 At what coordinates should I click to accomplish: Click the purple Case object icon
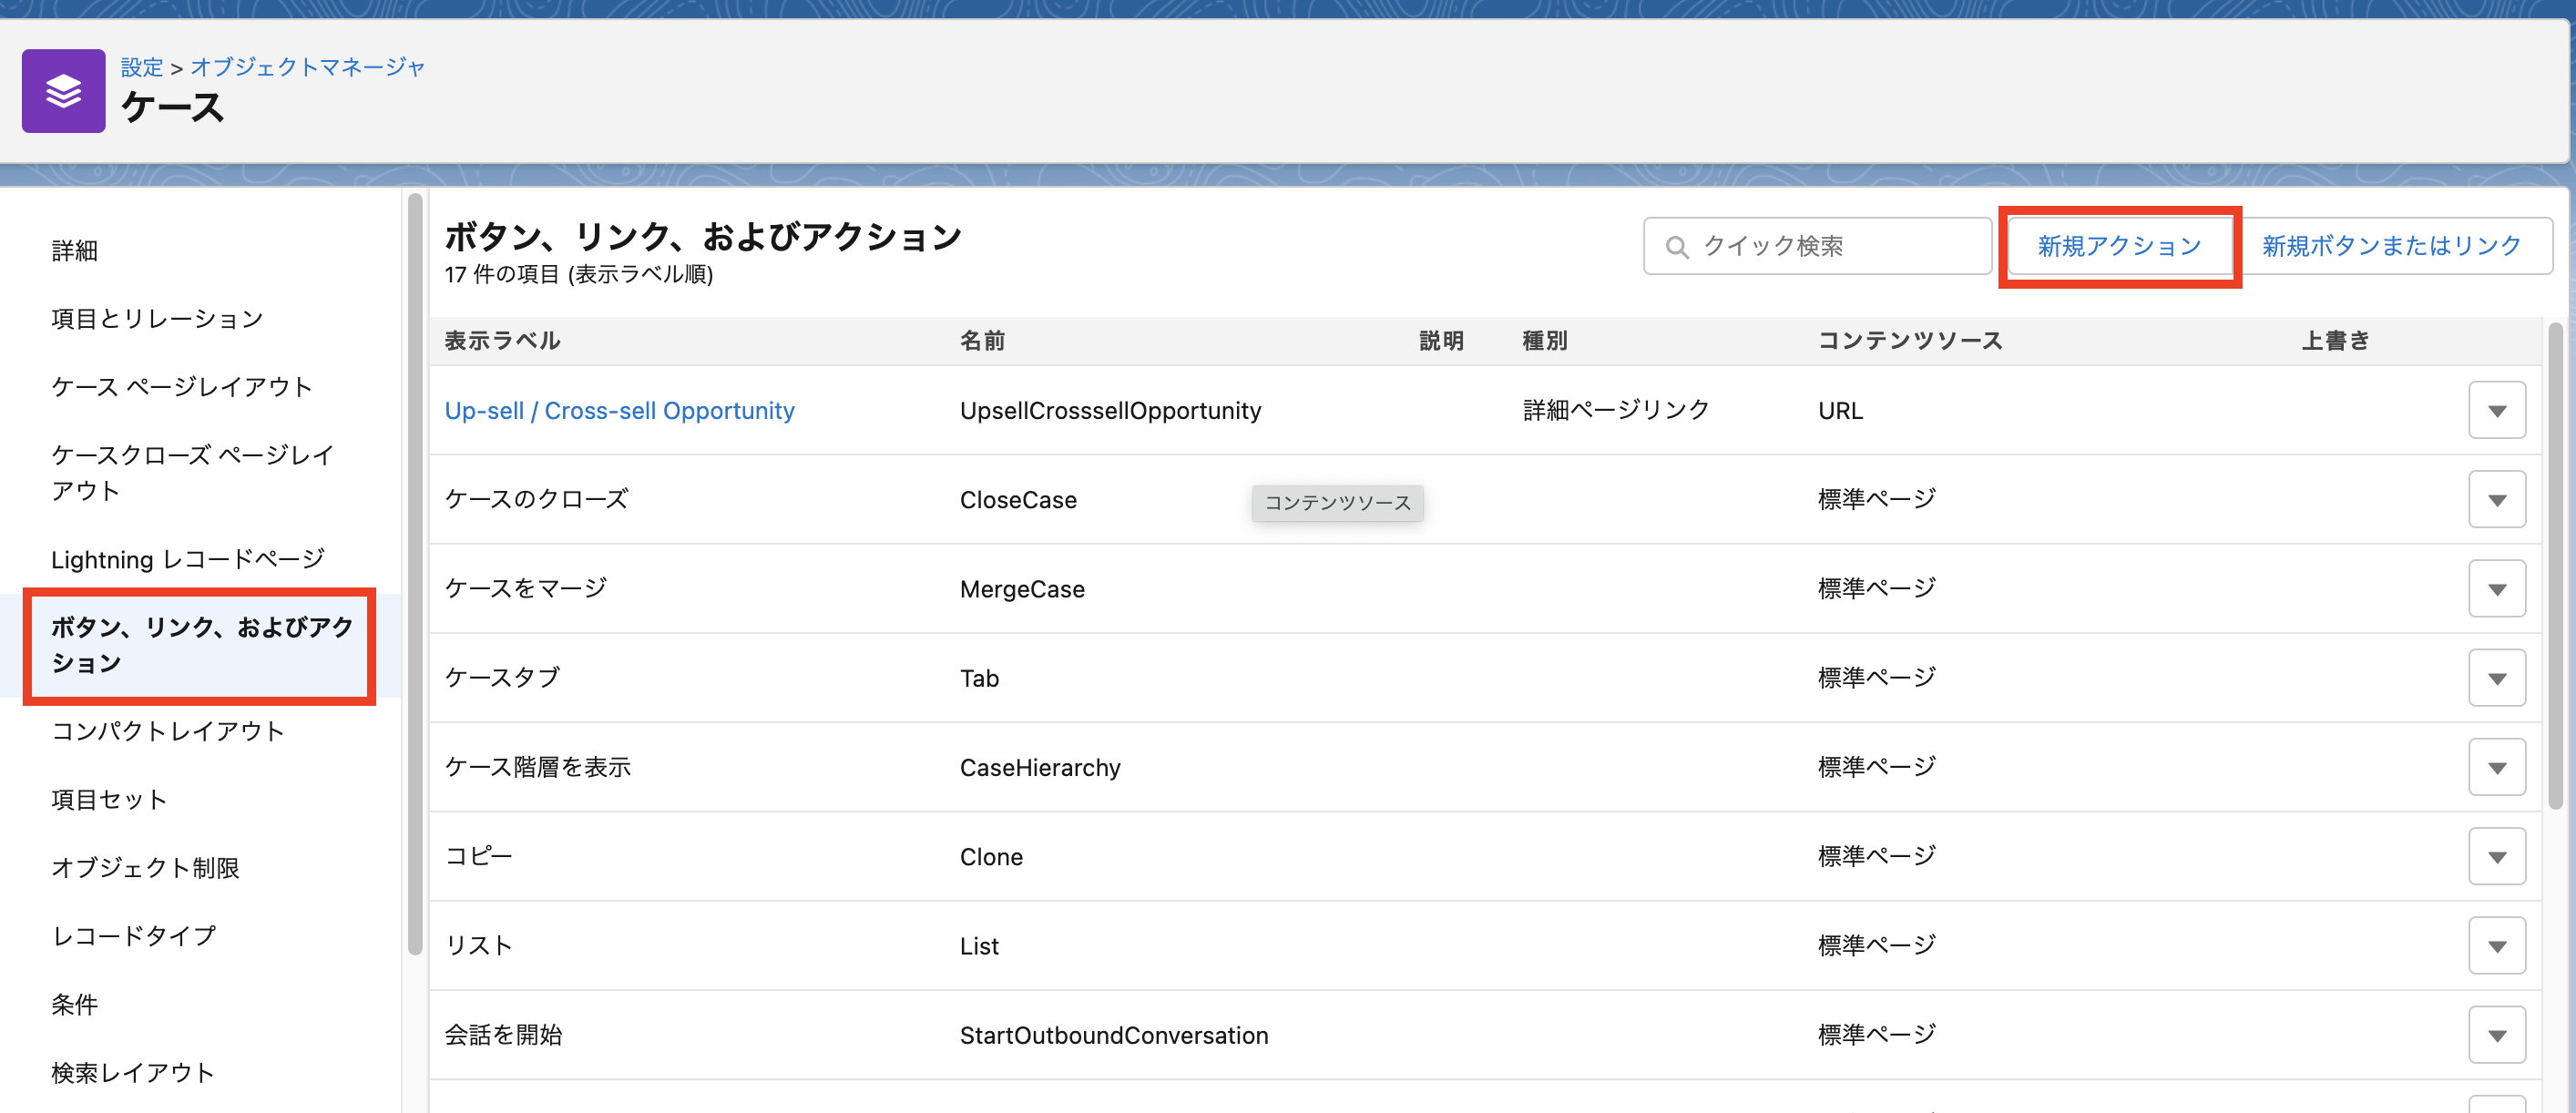coord(63,91)
